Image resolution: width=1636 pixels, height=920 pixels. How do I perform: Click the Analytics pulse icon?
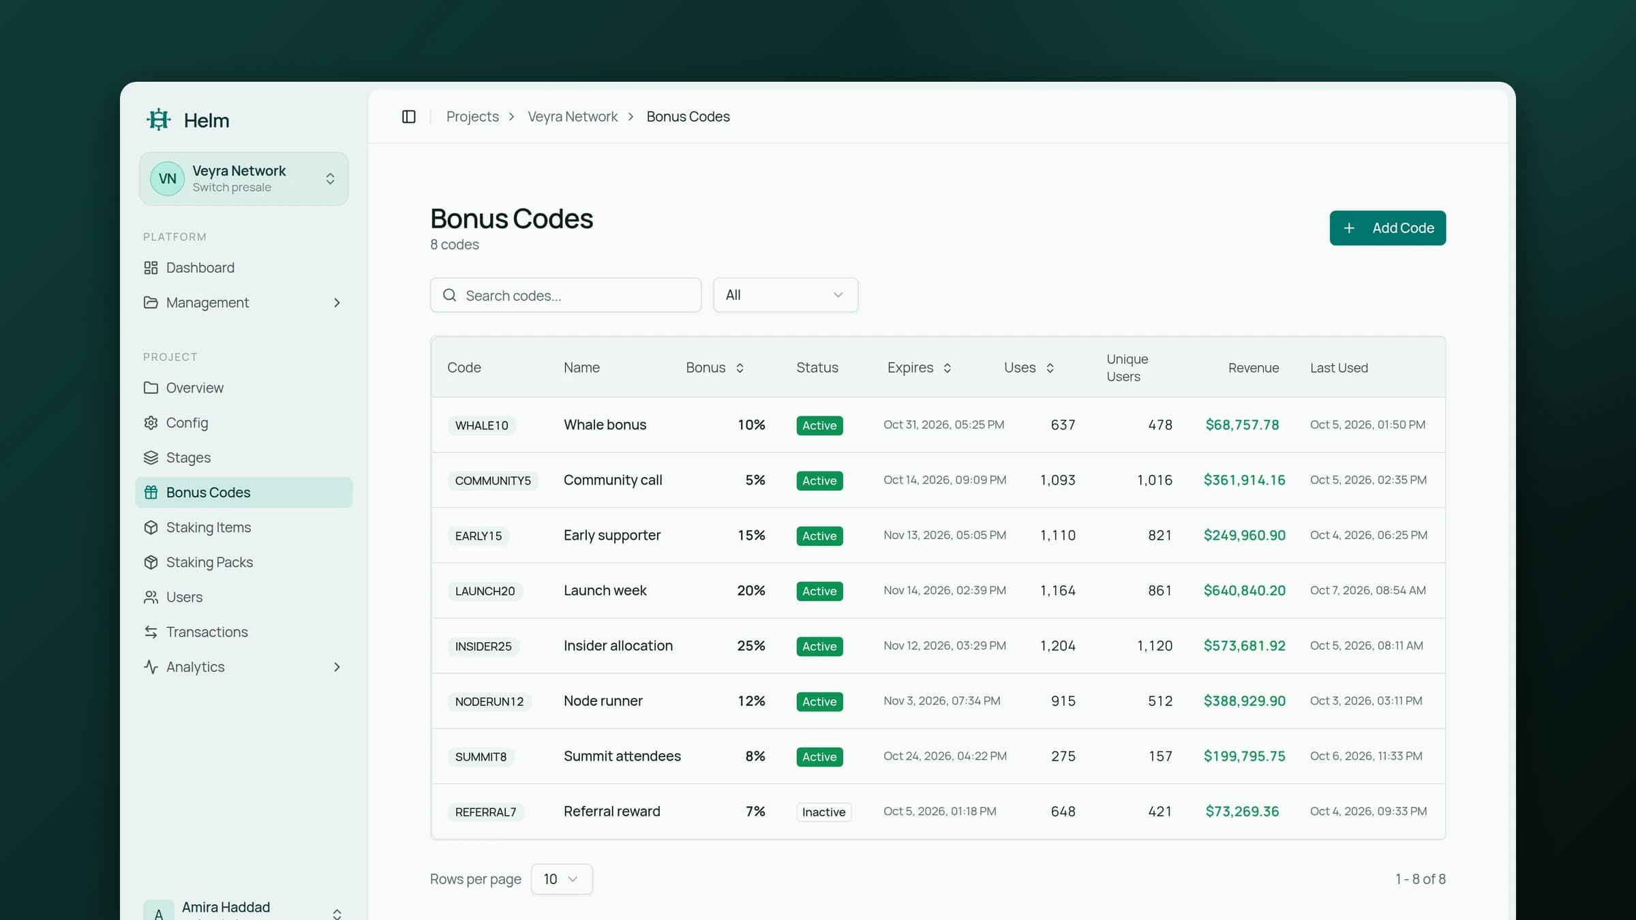pyautogui.click(x=151, y=666)
